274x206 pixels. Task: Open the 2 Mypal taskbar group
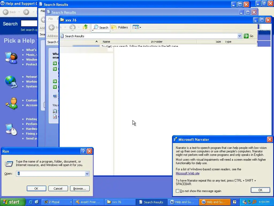(57, 202)
